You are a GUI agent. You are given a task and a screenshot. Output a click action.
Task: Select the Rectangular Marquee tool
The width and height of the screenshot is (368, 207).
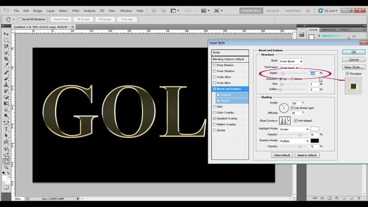click(x=6, y=40)
